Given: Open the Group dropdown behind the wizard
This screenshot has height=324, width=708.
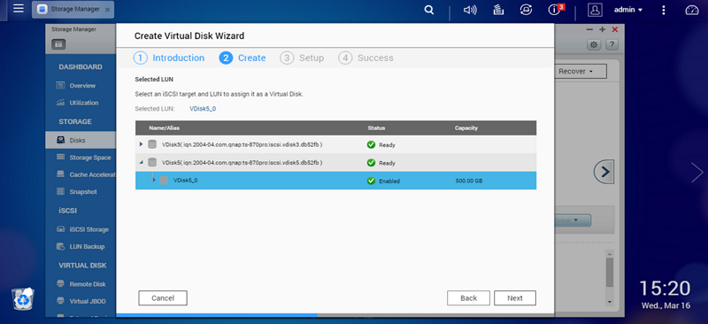Looking at the screenshot, I should pos(573,220).
